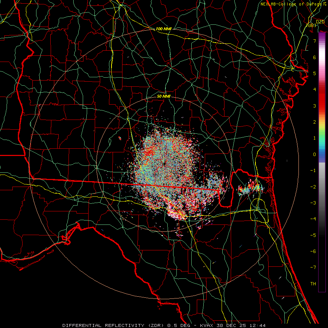Click the "100 NMI" range ring label
The image size is (328, 328).
click(164, 29)
